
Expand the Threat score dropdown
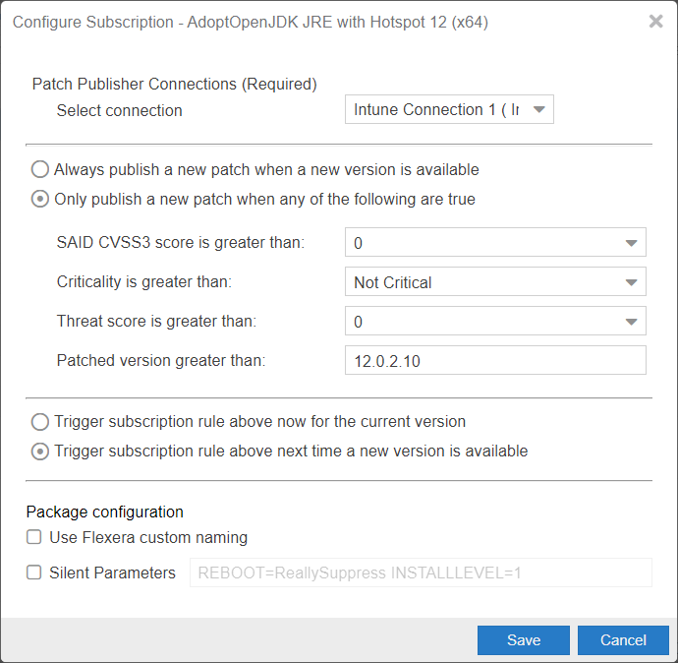495,321
